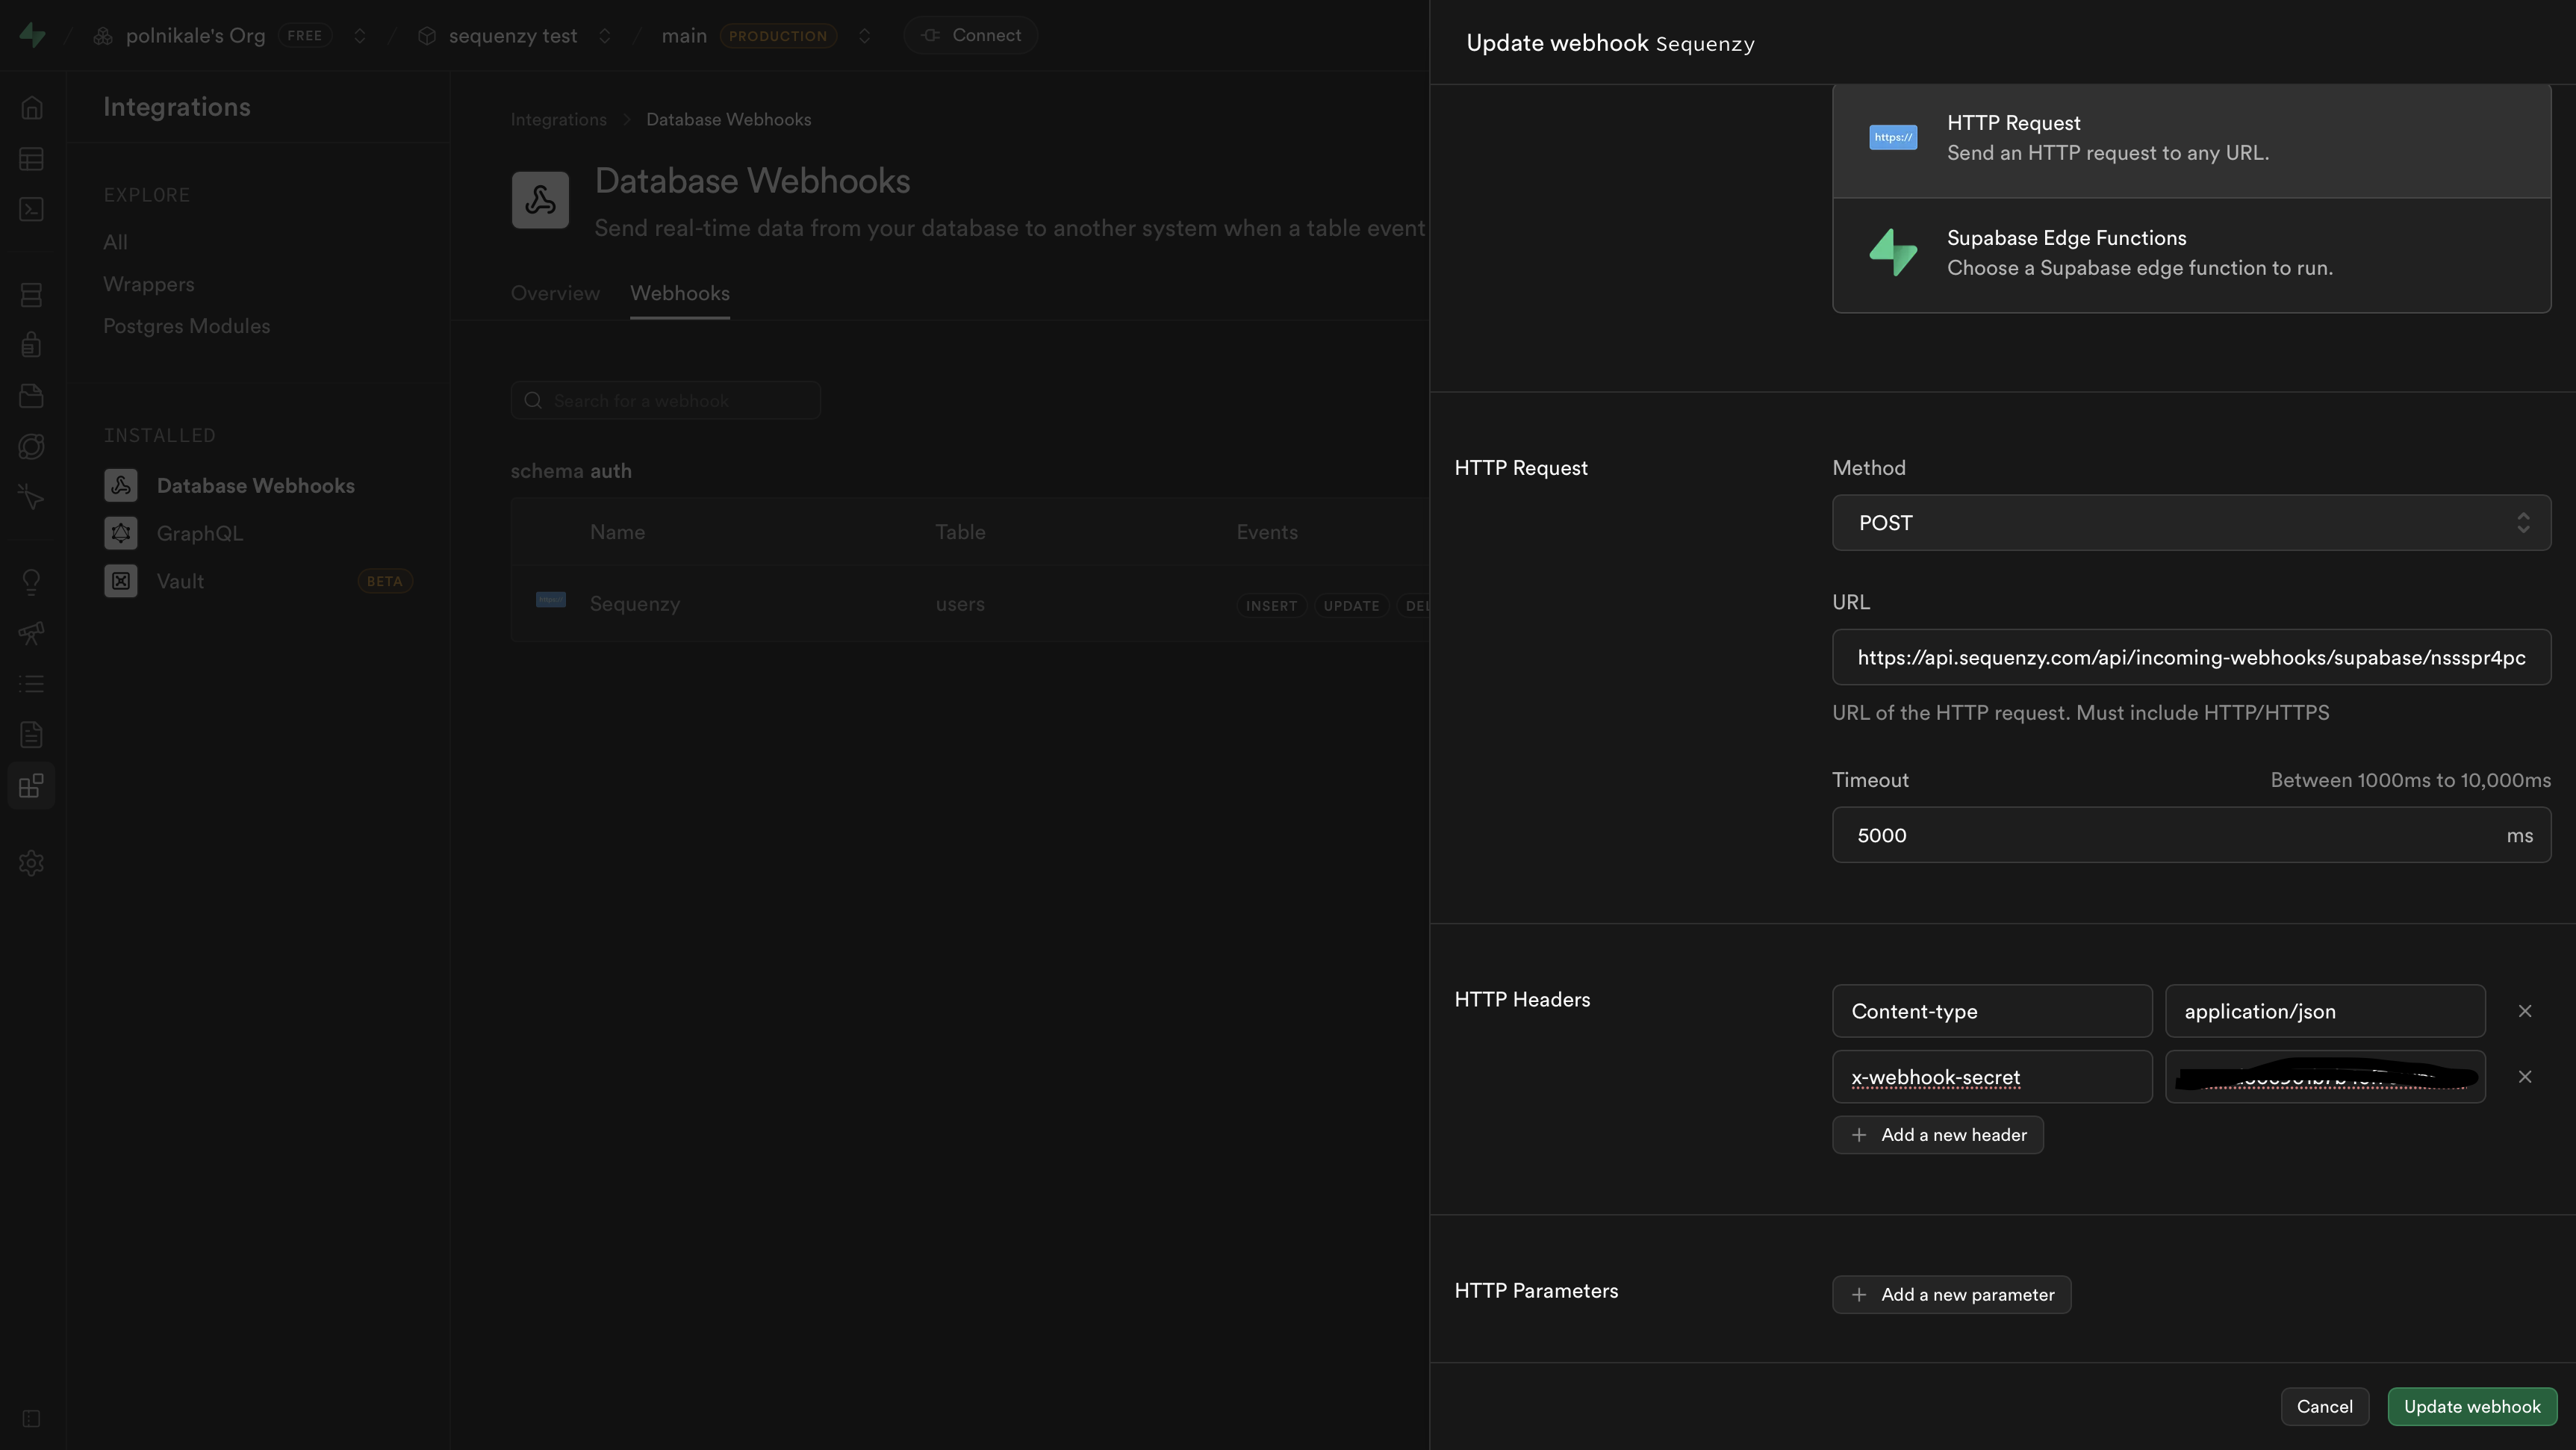Open the SQL Editor icon
This screenshot has width=2576, height=1450.
[31, 209]
